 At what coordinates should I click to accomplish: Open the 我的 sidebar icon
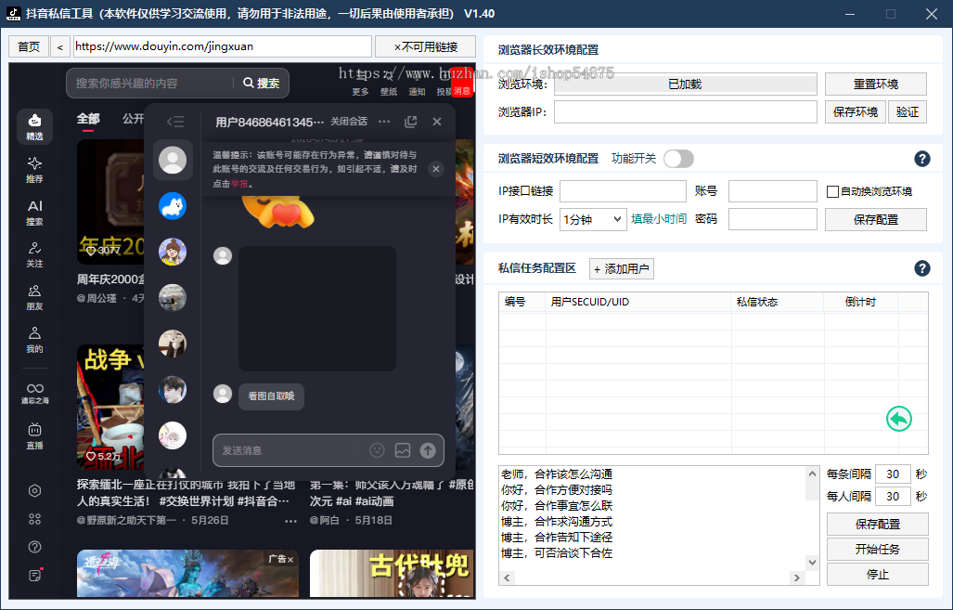coord(34,340)
